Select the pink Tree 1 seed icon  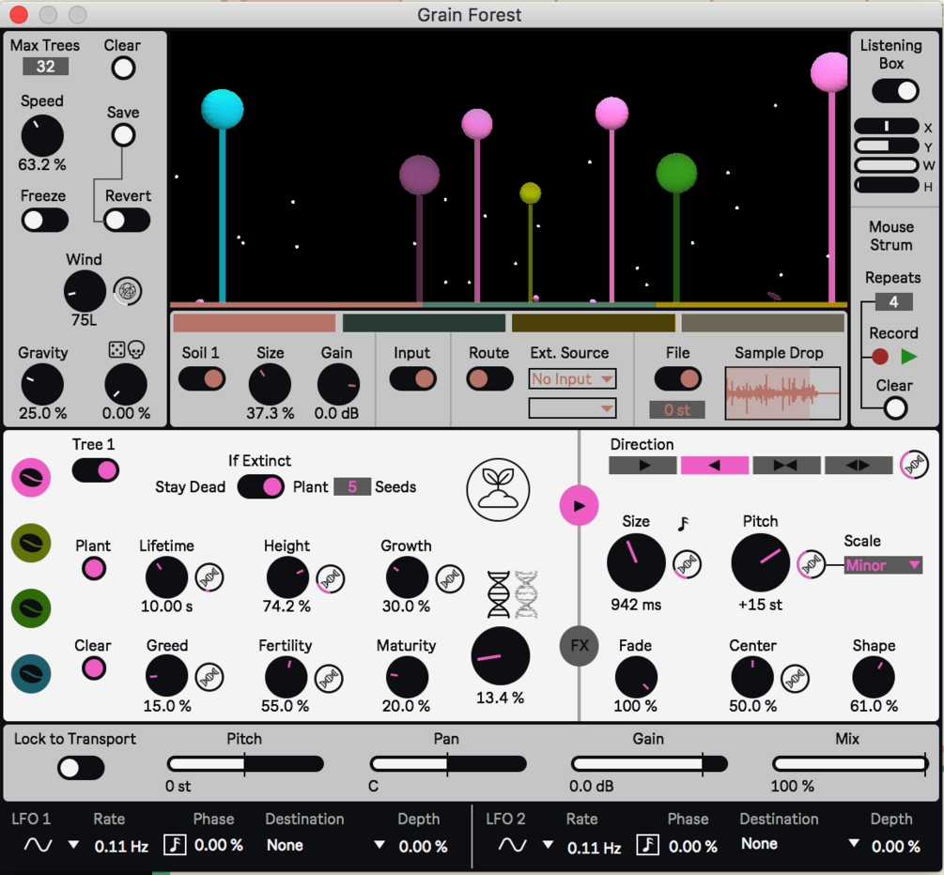tap(31, 477)
